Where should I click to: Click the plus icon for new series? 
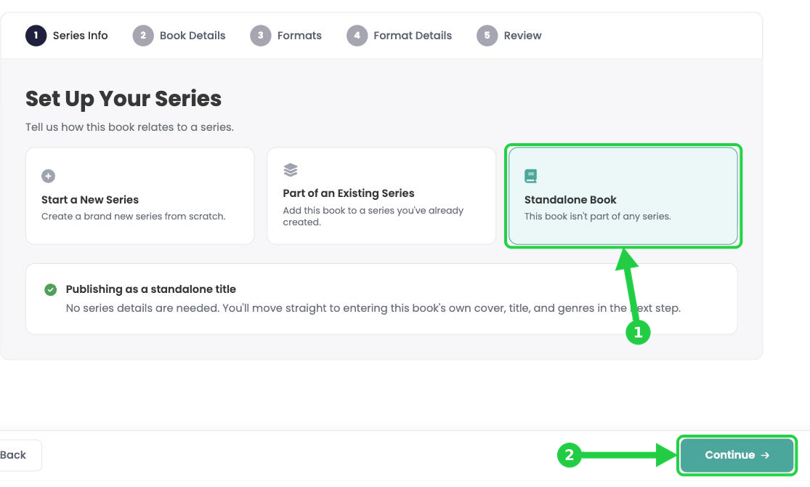pos(48,177)
